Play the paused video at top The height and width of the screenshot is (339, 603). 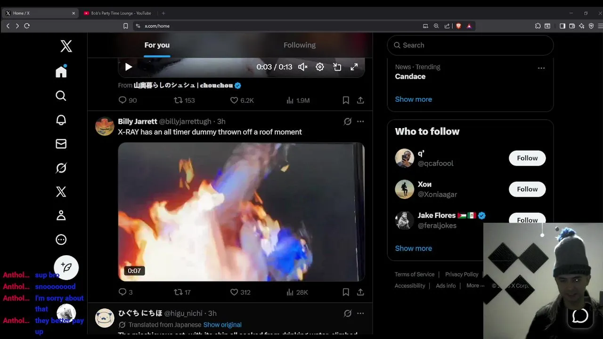click(129, 67)
